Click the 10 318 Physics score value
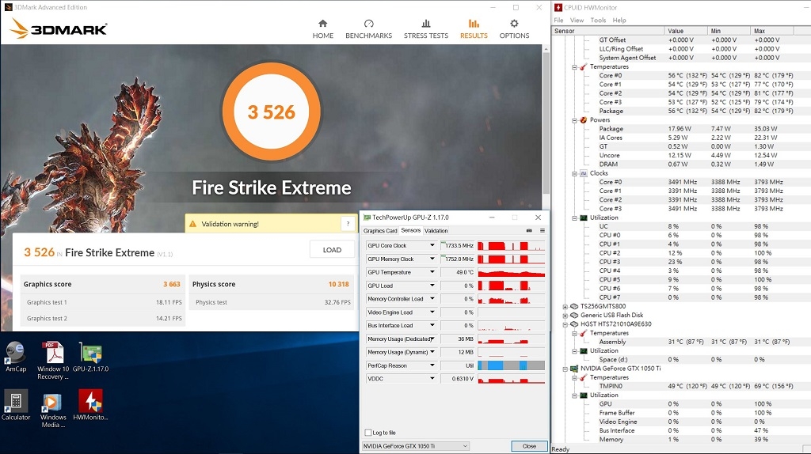The image size is (811, 454). click(338, 284)
